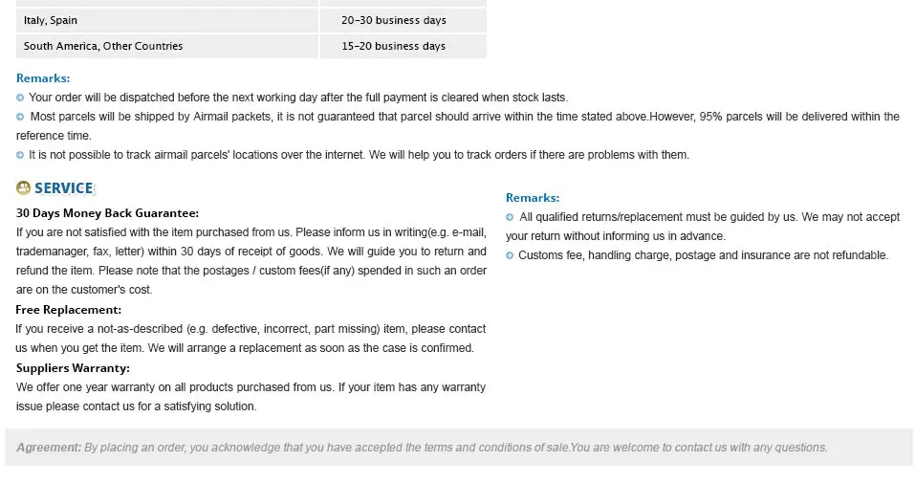Click bullet icon before 'Most parcels will be shipped'
Viewport: 916px width, 483px height.
[x=20, y=117]
